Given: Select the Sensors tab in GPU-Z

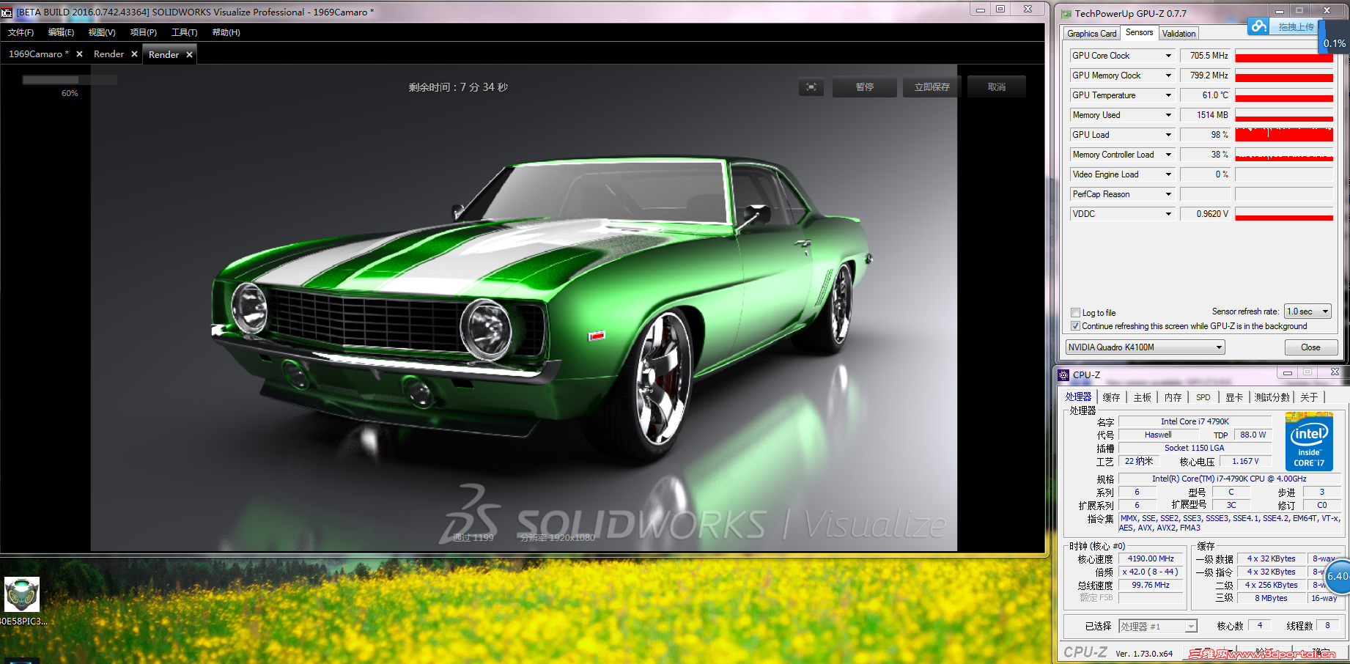Looking at the screenshot, I should point(1139,32).
